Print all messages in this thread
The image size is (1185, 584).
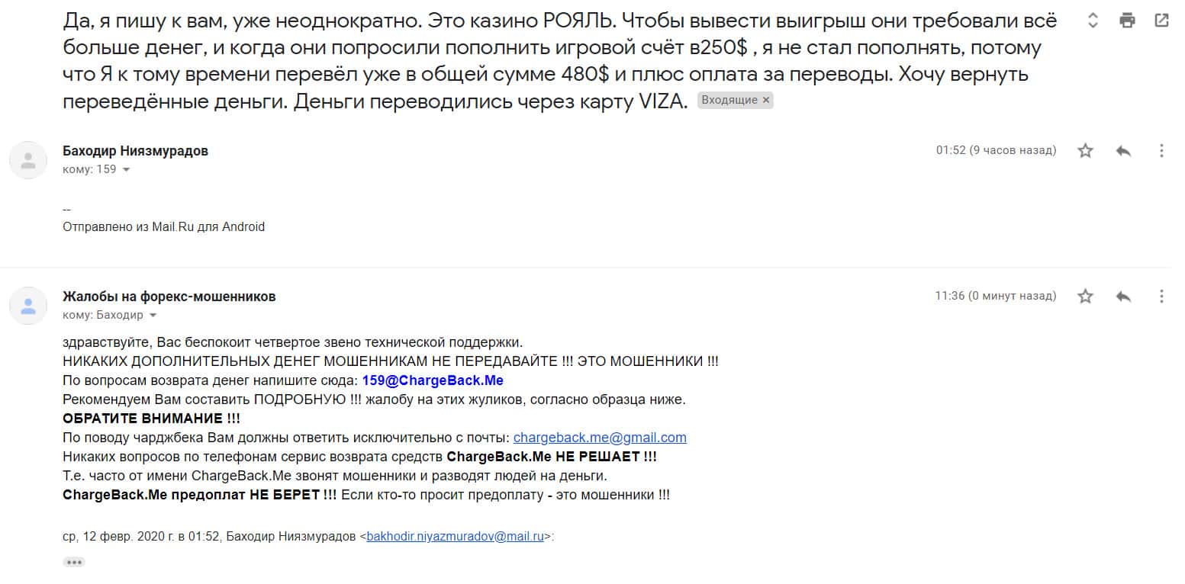pyautogui.click(x=1127, y=21)
